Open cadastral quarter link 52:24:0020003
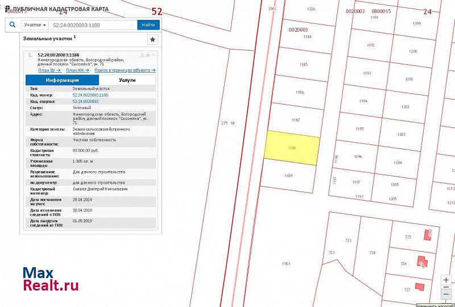The image size is (455, 307). 85,101
